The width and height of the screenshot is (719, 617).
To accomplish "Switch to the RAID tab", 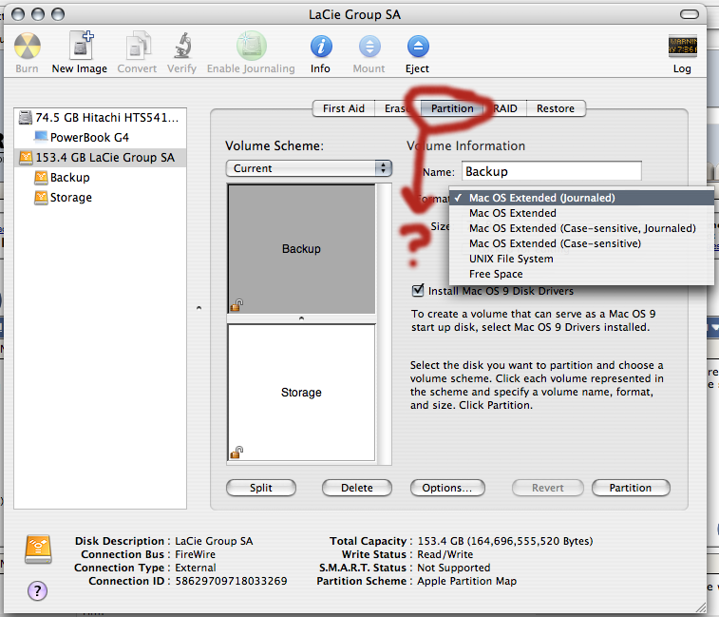I will [505, 108].
